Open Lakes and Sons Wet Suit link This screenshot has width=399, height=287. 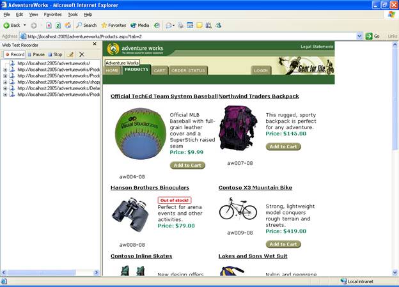pos(253,256)
